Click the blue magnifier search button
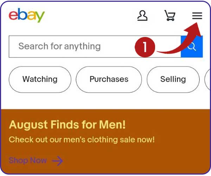 (192, 46)
